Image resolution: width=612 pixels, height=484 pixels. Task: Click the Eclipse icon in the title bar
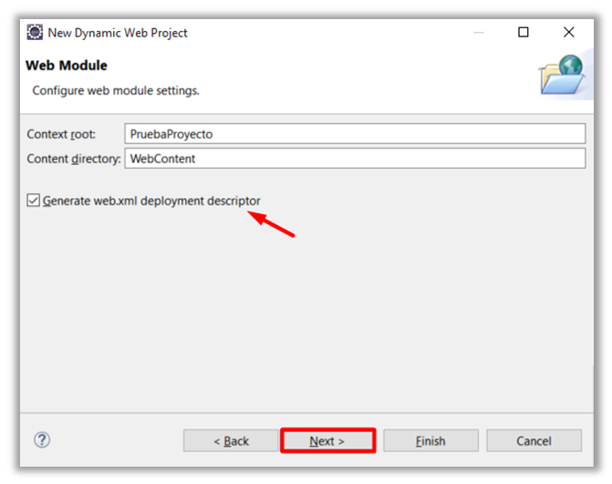tap(35, 32)
